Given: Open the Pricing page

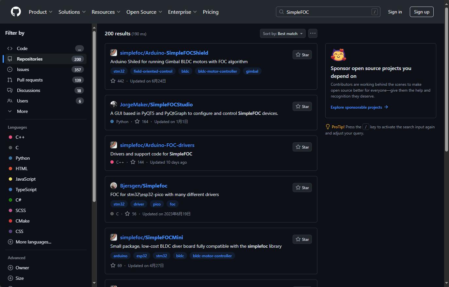Looking at the screenshot, I should click(211, 12).
